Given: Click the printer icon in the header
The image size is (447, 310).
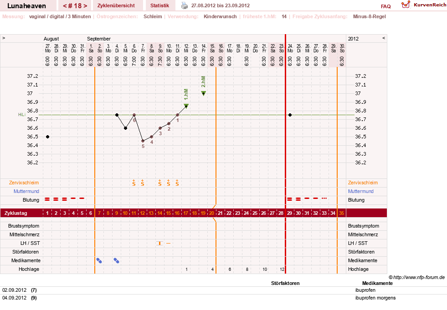Looking at the screenshot, I should (185, 5).
